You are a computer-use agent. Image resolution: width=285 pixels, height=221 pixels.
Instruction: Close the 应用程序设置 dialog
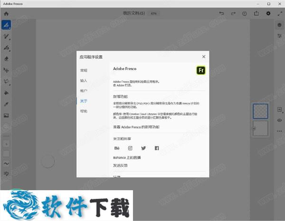point(203,57)
